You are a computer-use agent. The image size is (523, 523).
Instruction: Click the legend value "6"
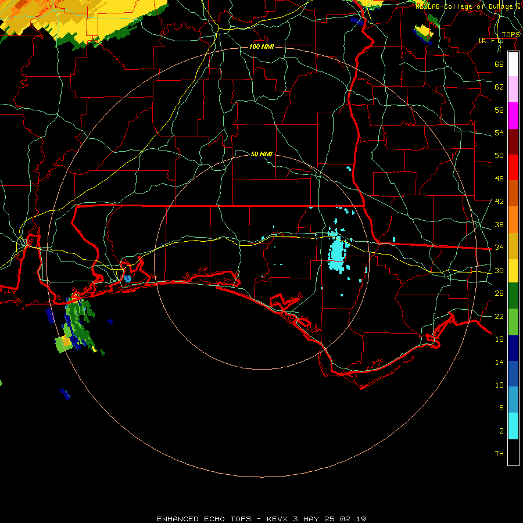pos(501,408)
